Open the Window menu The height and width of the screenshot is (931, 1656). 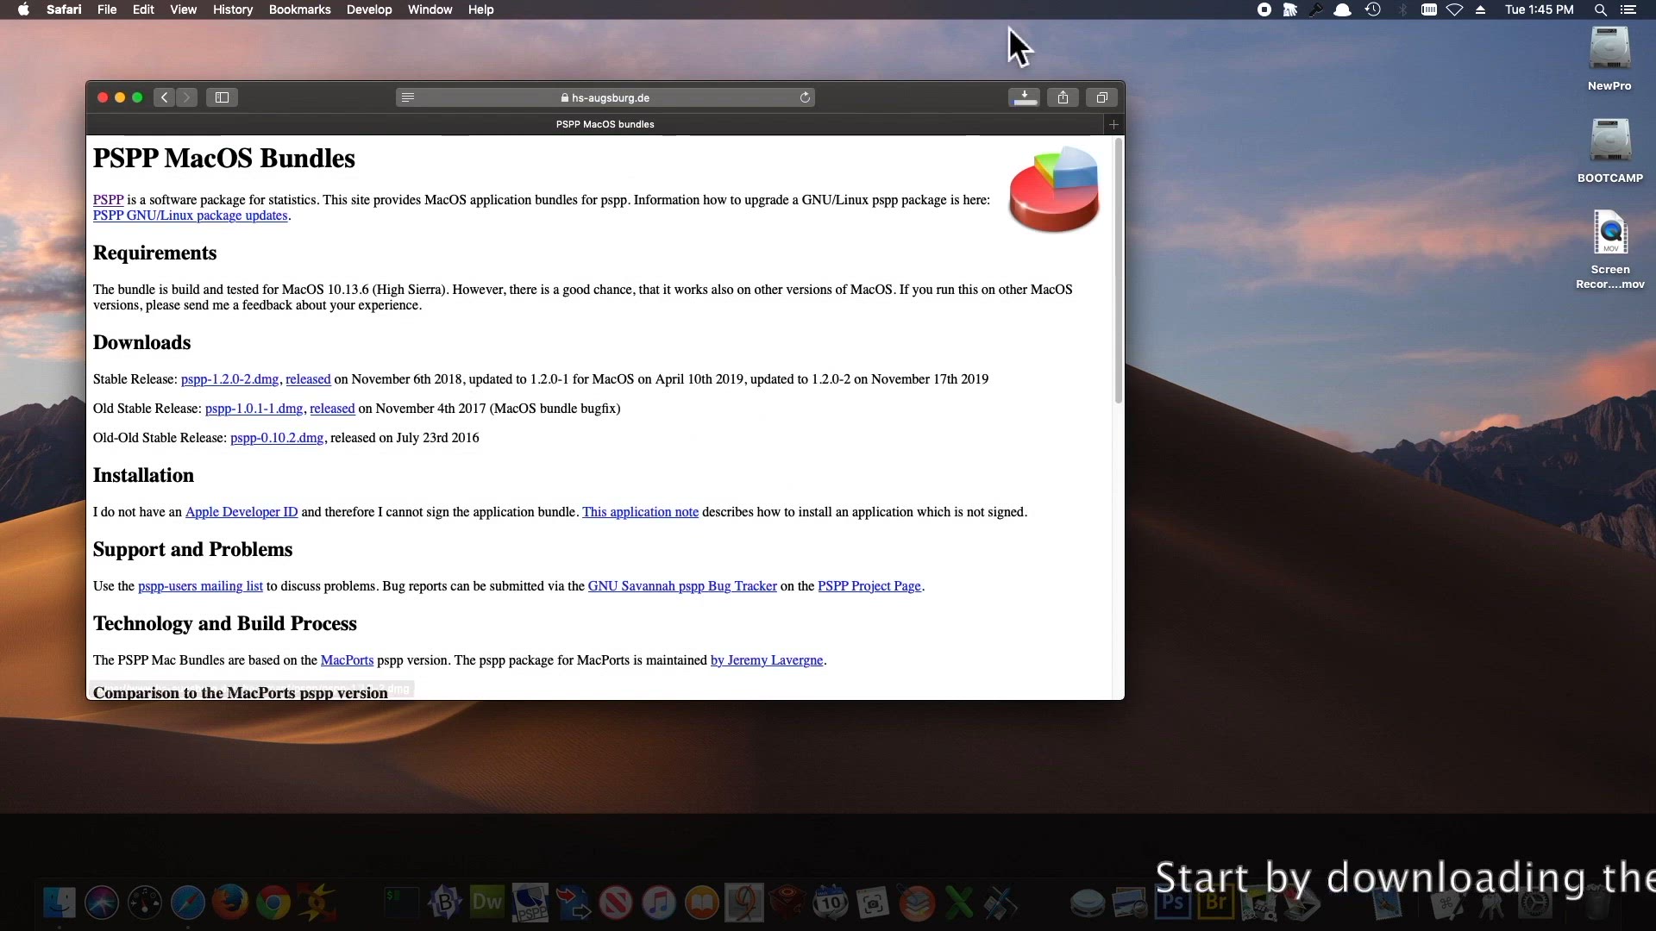click(430, 9)
